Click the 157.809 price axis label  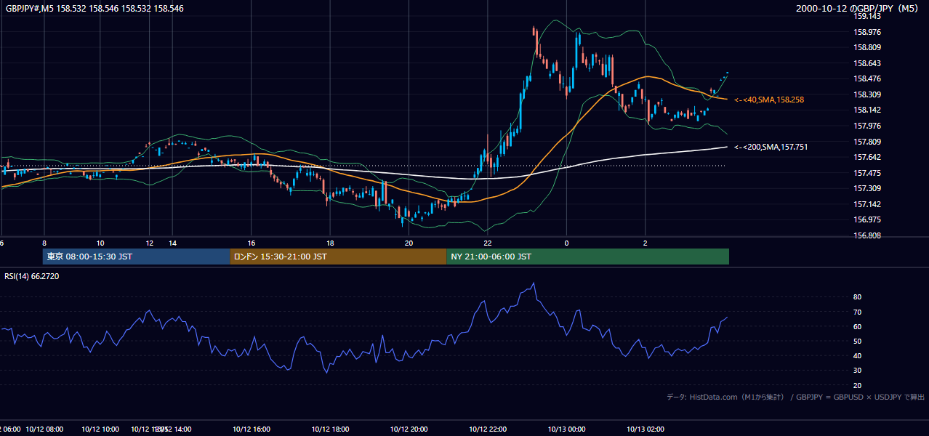coord(867,142)
